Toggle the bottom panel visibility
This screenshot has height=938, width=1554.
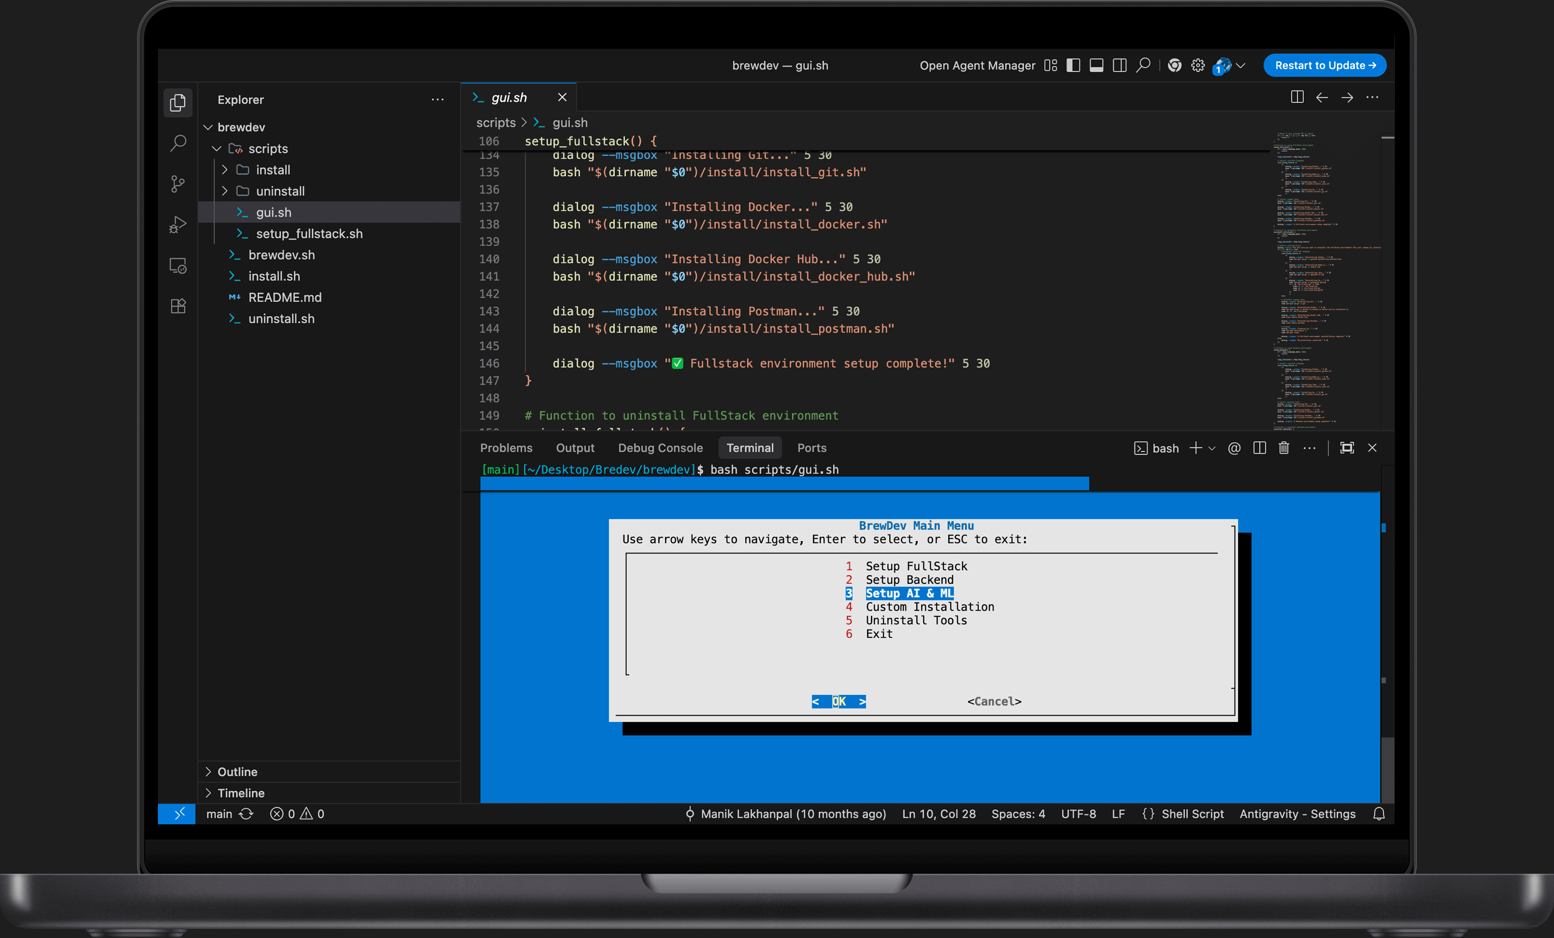tap(1097, 66)
